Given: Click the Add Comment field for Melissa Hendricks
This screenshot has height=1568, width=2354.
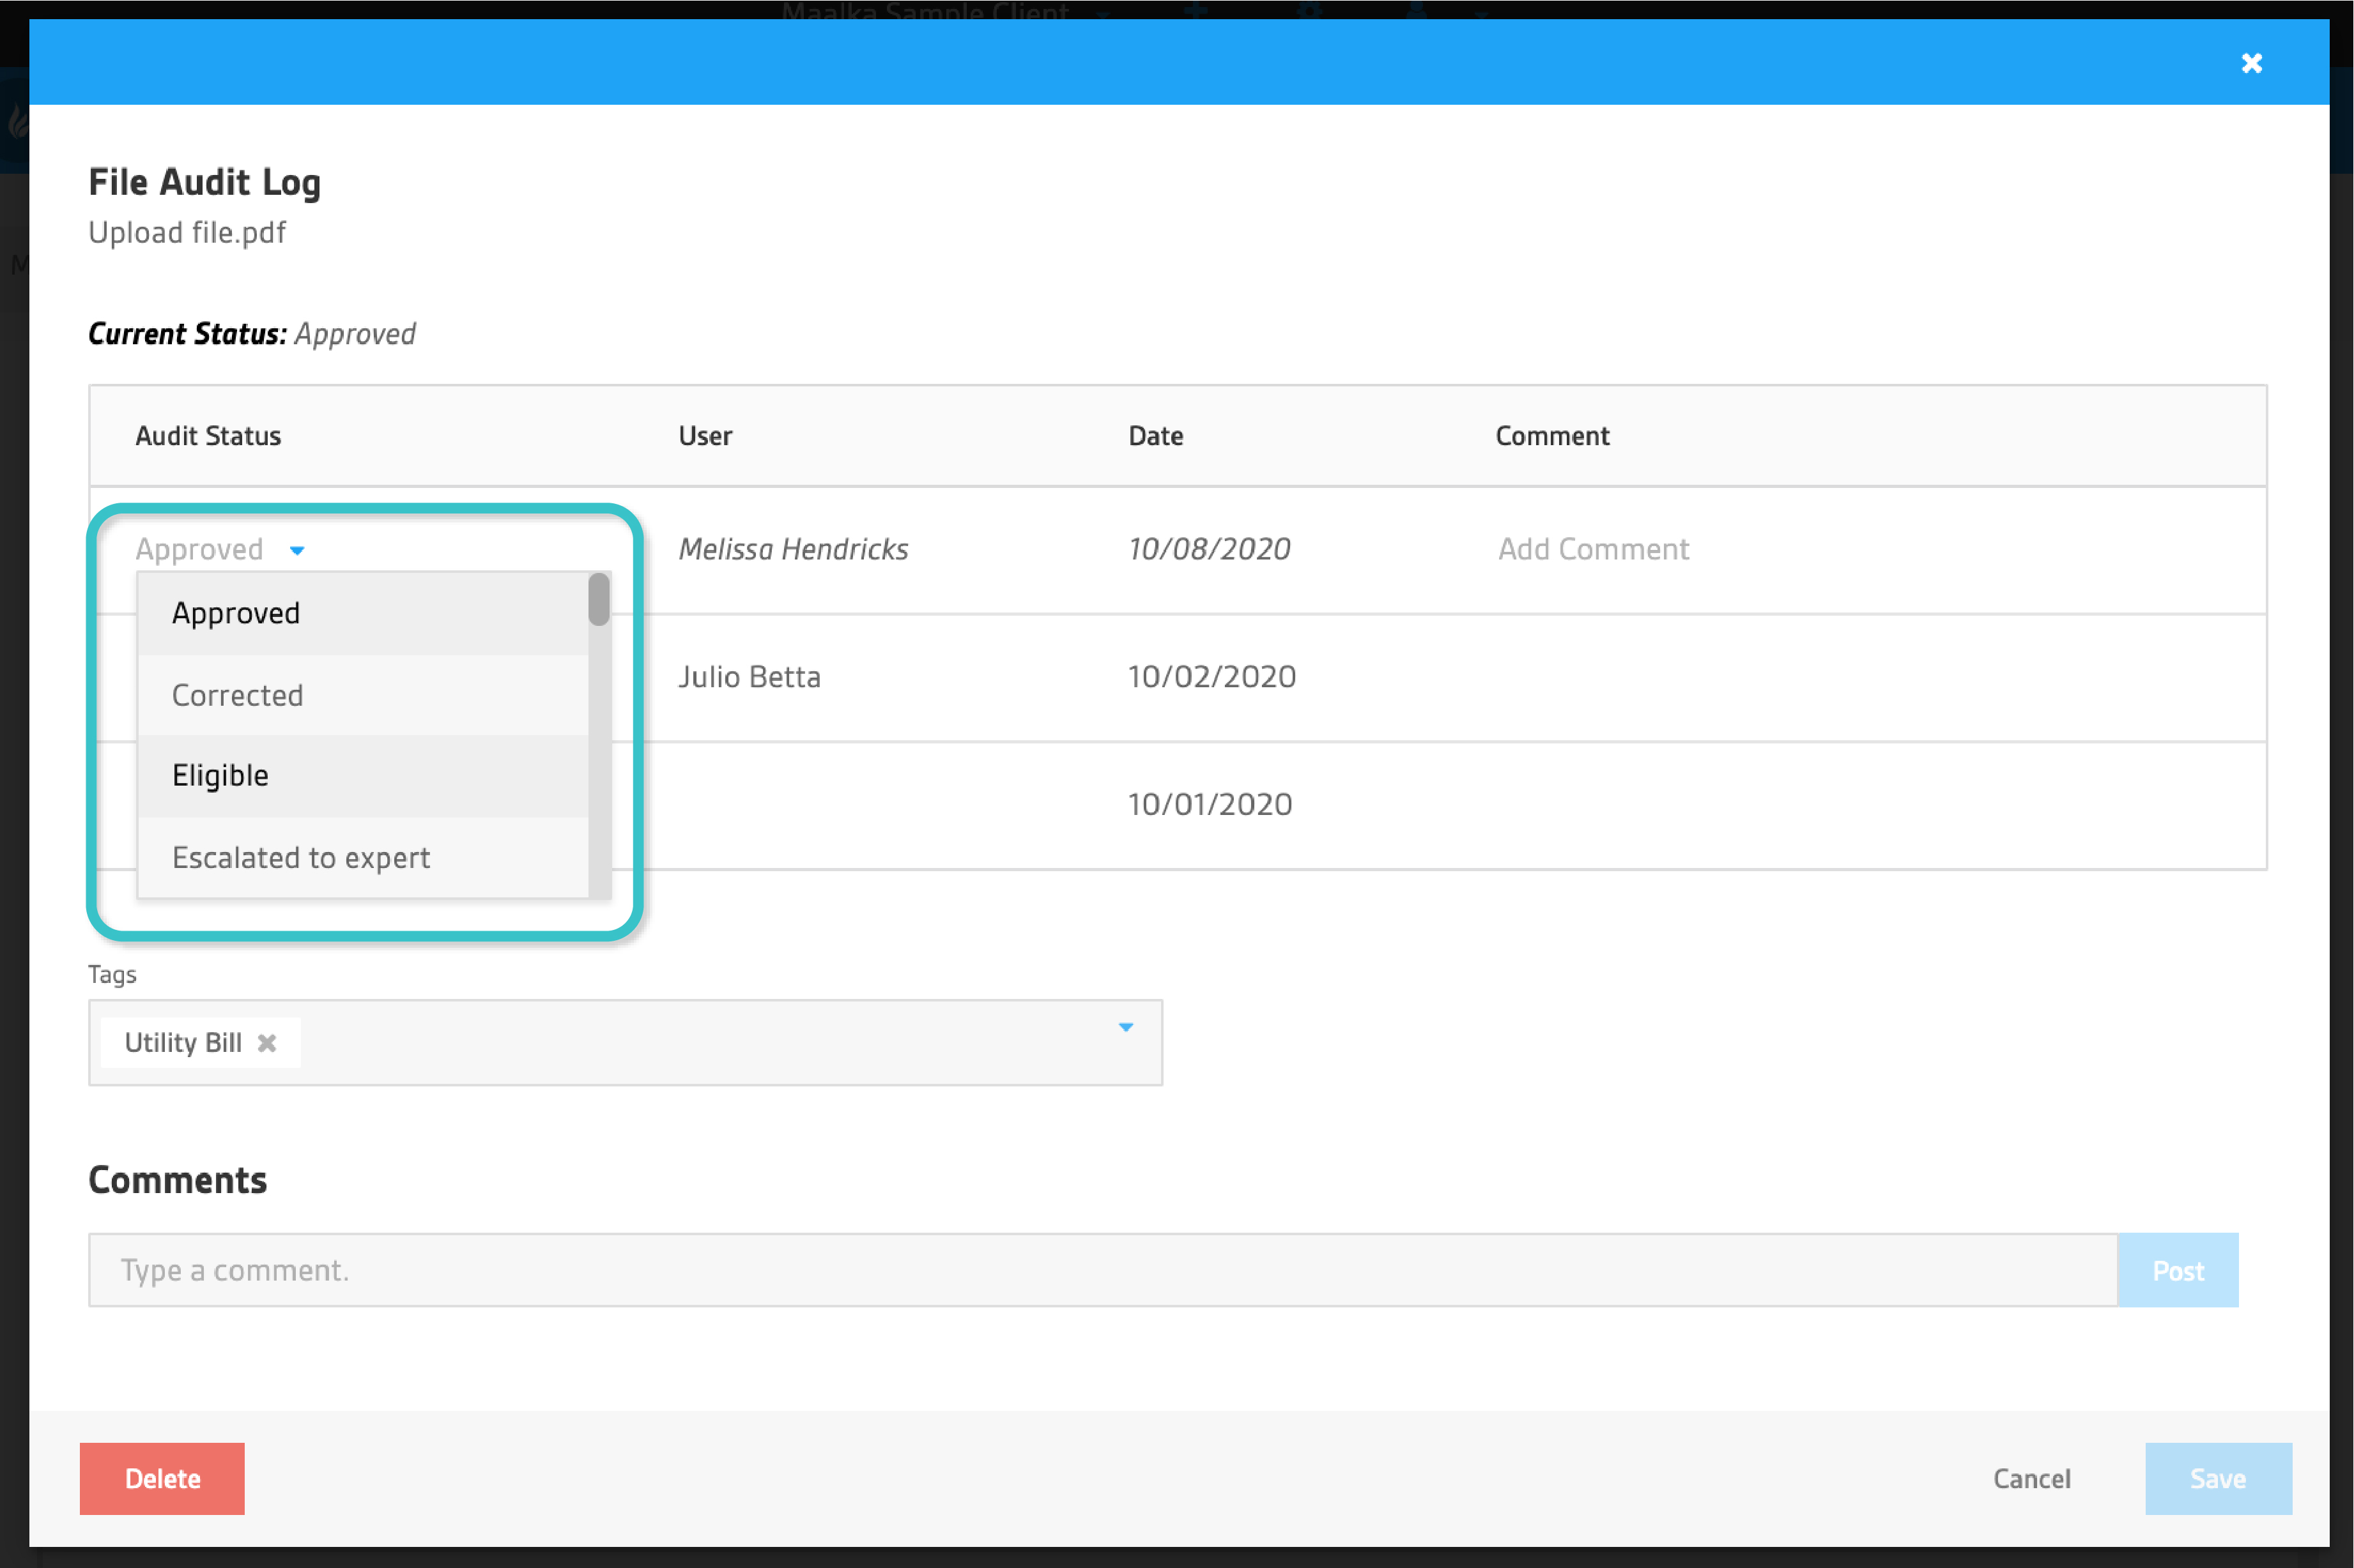Looking at the screenshot, I should 1593,548.
